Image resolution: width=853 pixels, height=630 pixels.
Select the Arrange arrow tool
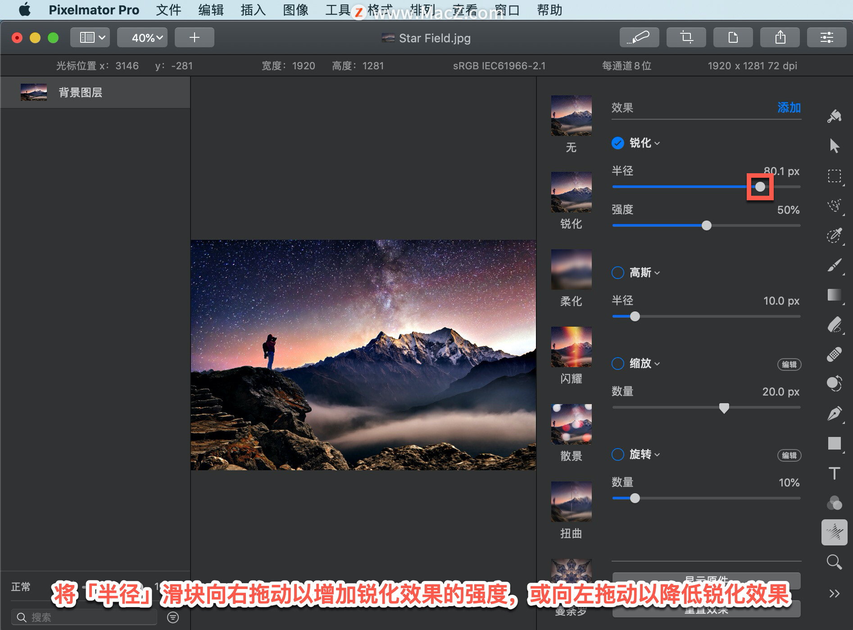[x=834, y=146]
